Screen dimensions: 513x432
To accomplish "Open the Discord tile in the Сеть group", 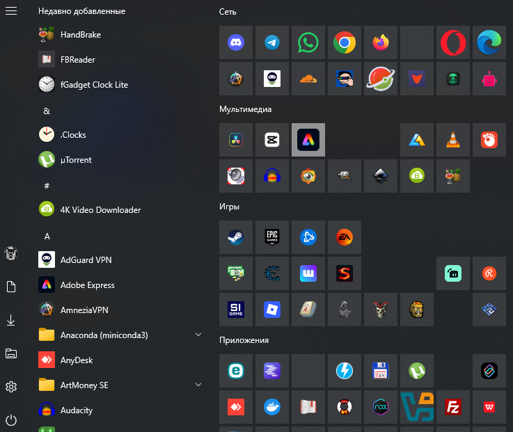I will (236, 42).
